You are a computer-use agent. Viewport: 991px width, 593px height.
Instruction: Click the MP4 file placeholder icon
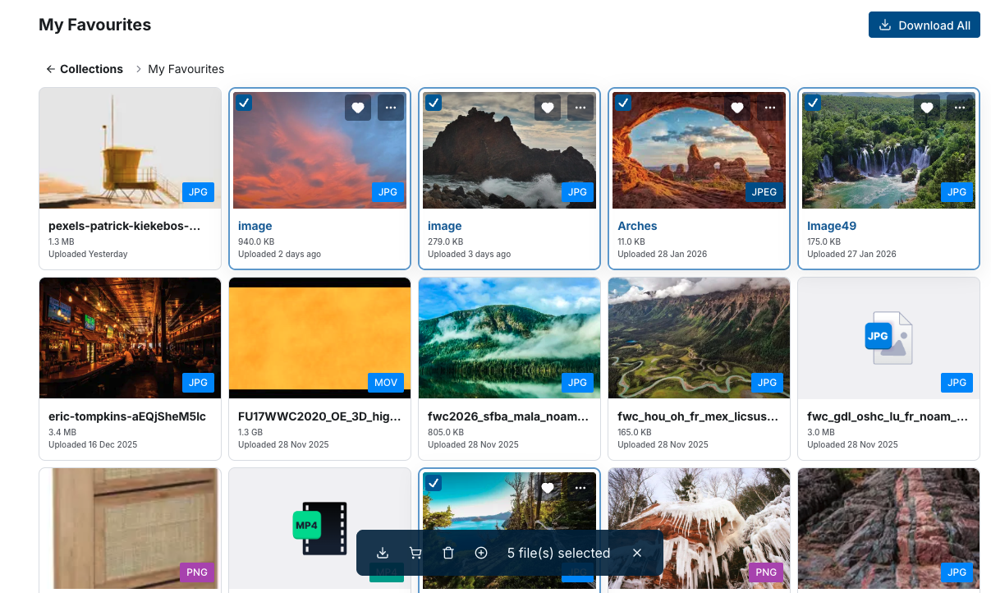point(319,528)
